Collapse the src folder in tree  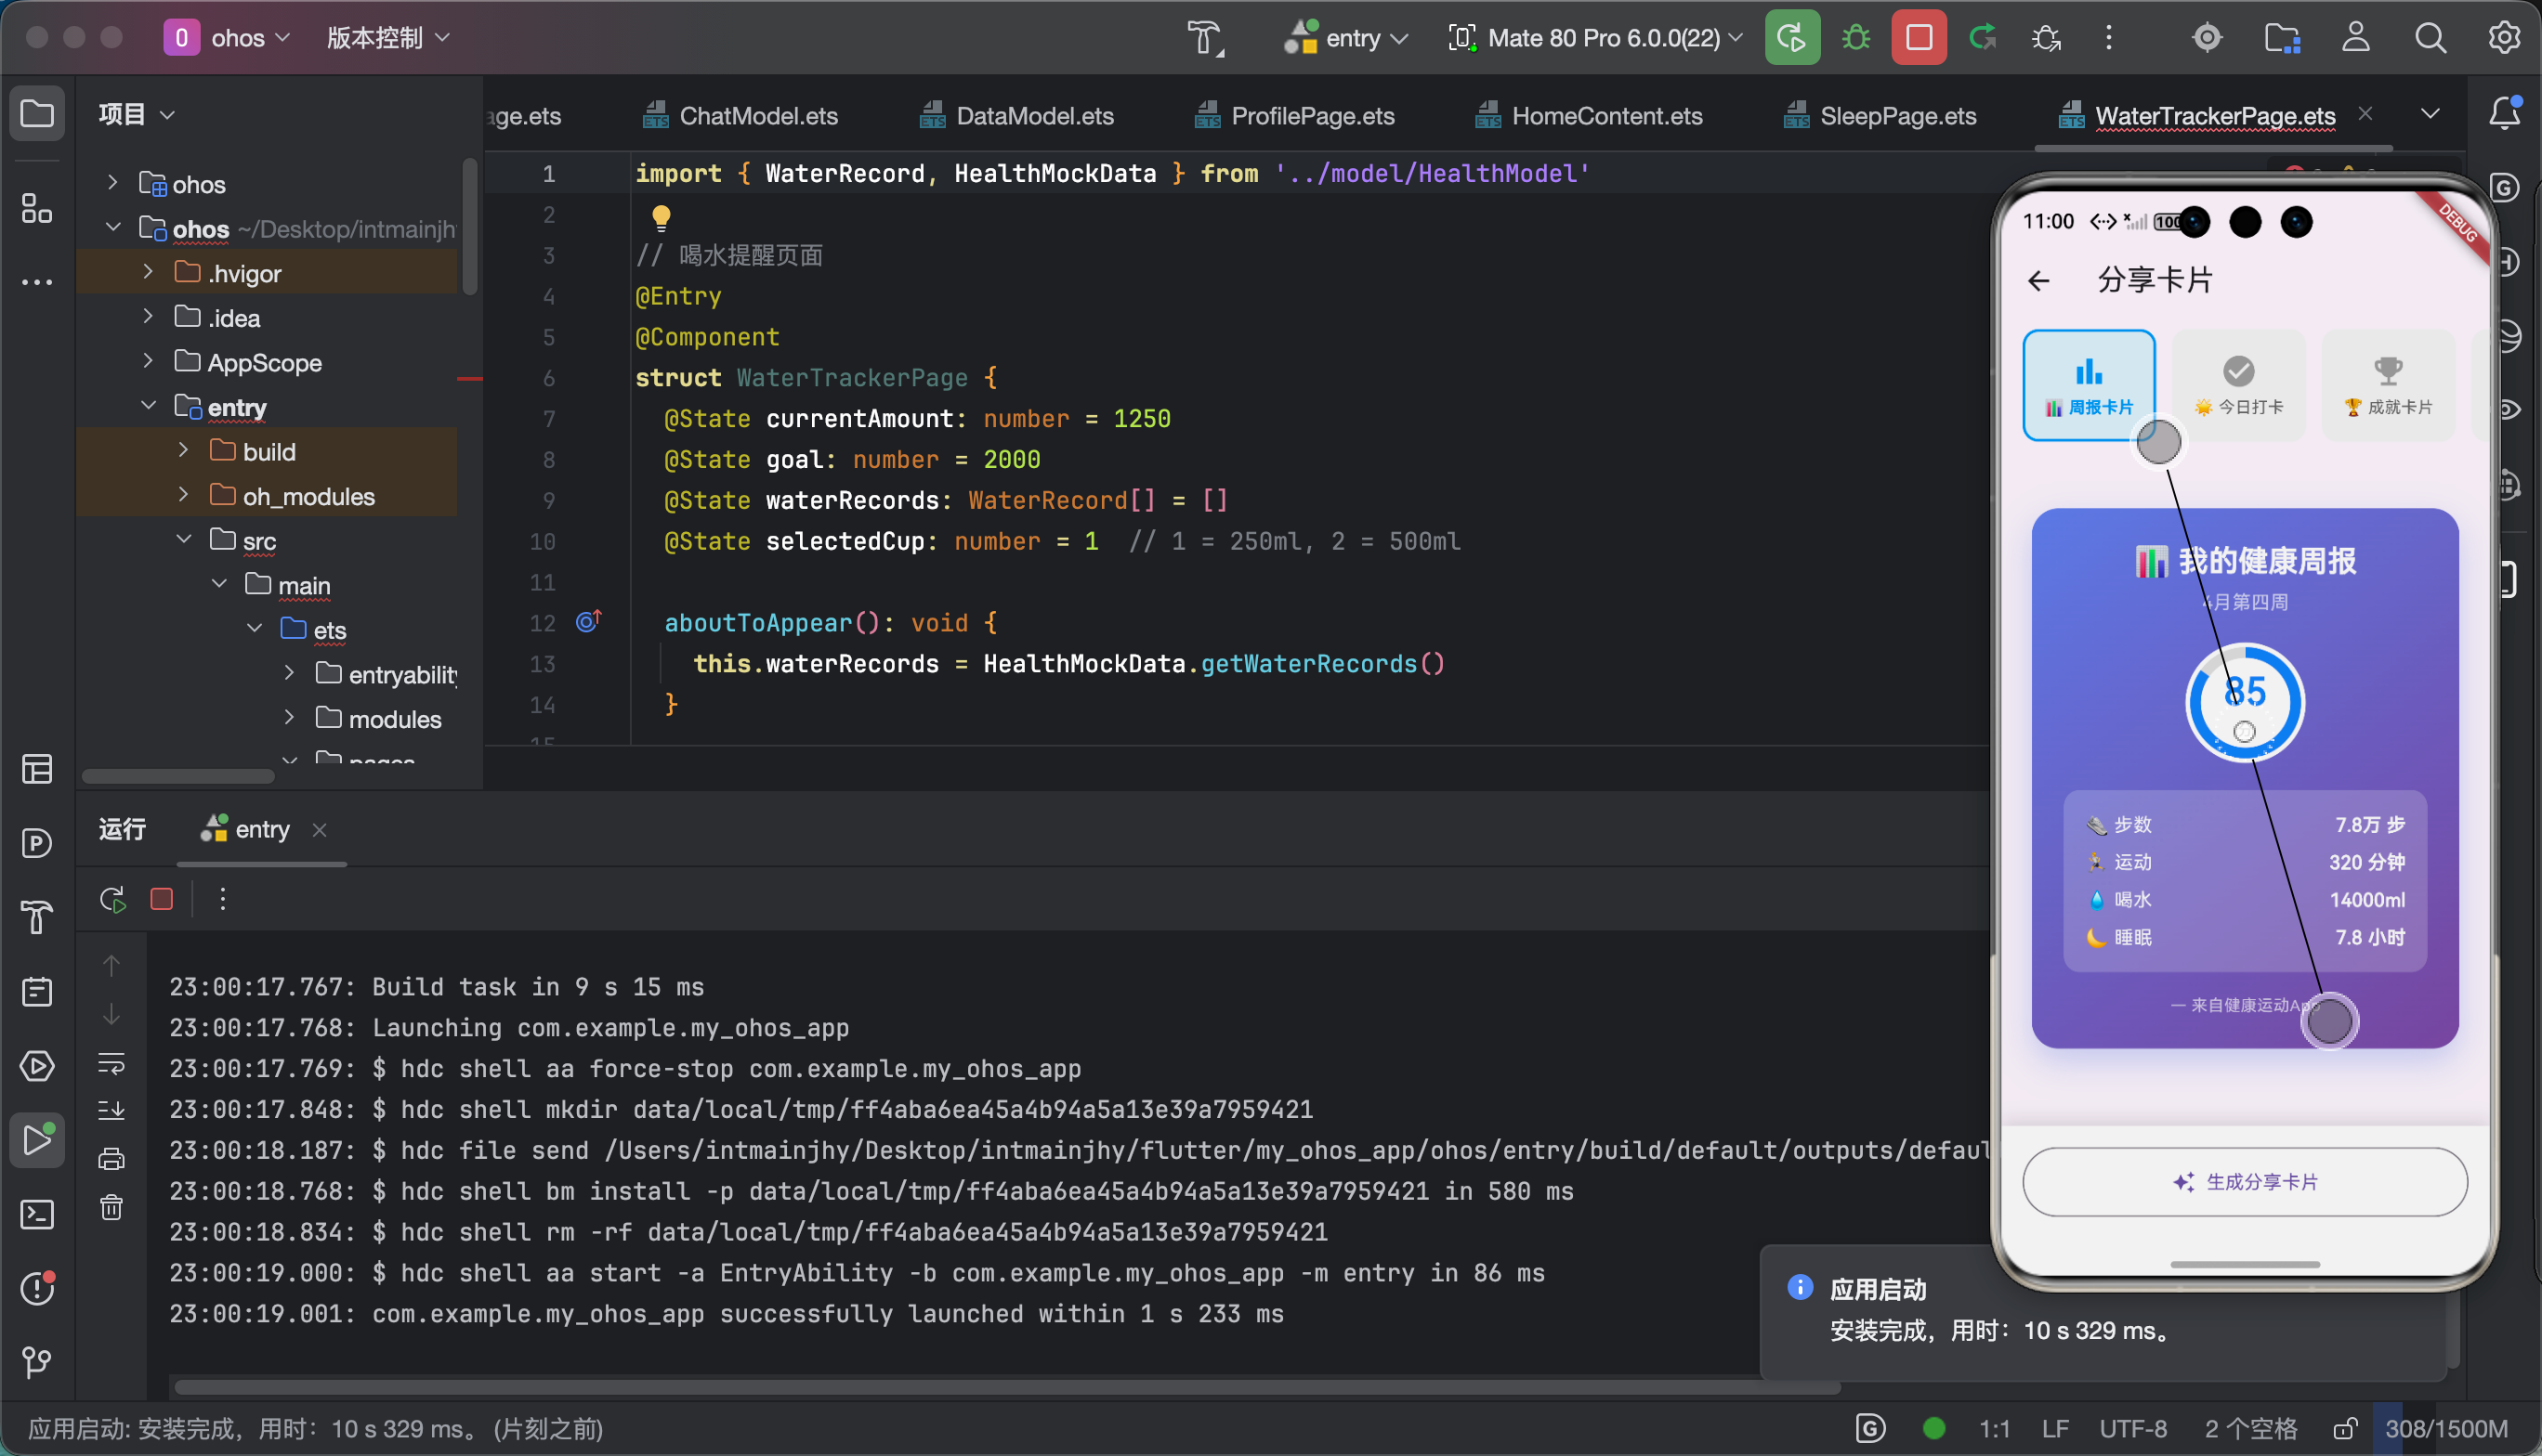(x=184, y=540)
